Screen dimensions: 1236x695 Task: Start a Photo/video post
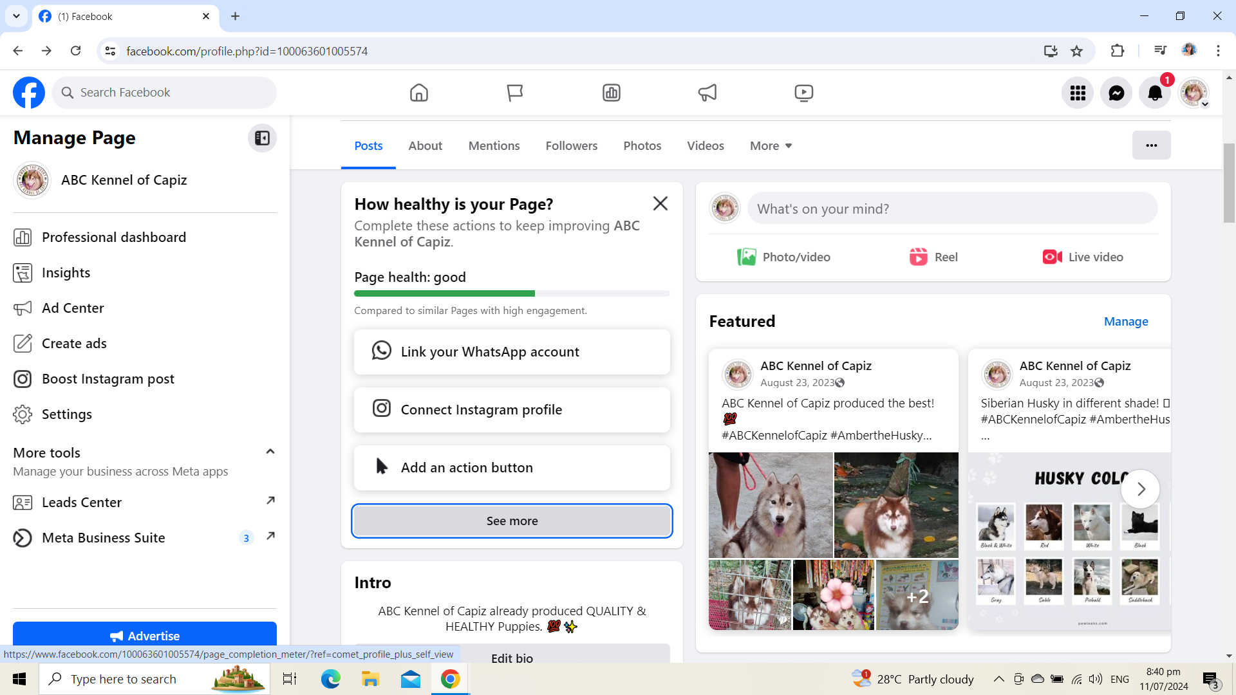[x=783, y=257]
